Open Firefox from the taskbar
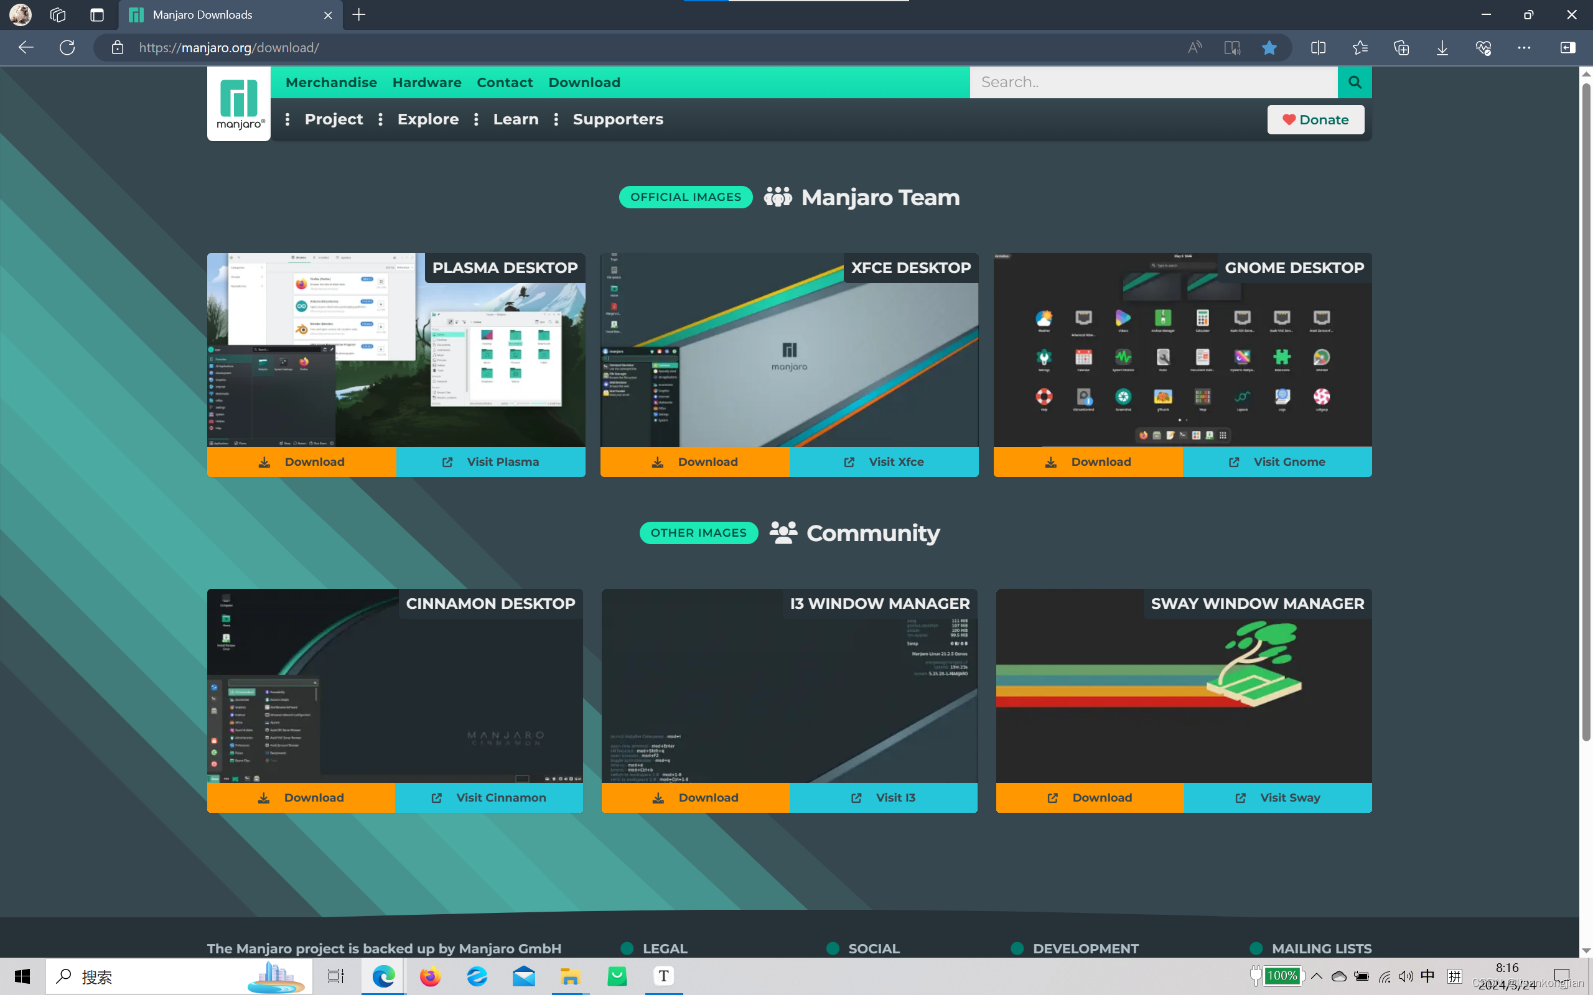The width and height of the screenshot is (1593, 995). (430, 976)
